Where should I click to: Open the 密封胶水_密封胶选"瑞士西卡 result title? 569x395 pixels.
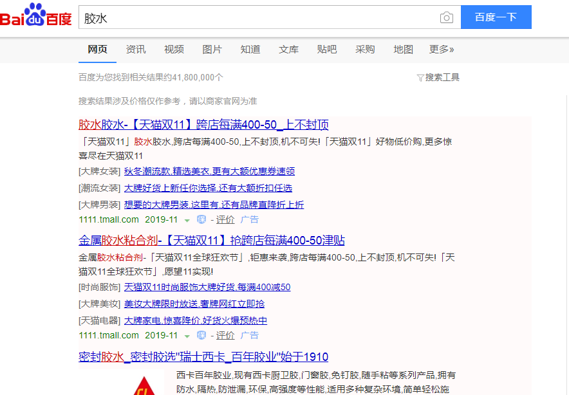pyautogui.click(x=203, y=356)
